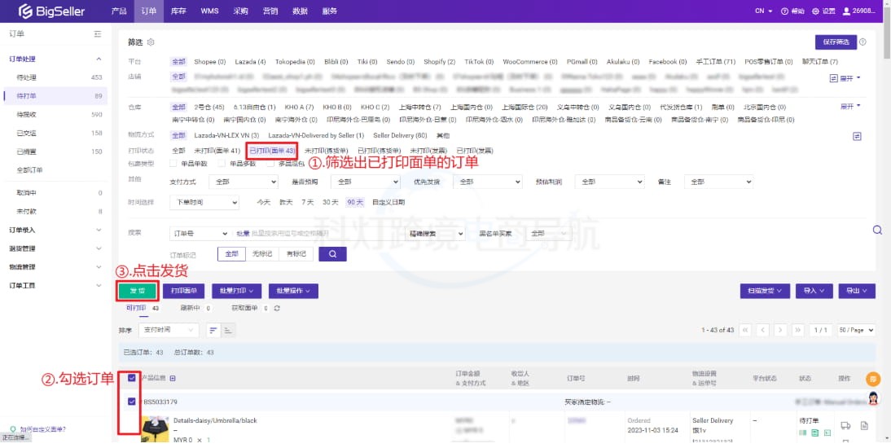Viewport: 891px width, 448px height.
Task: Filter platform by Lazada (4)
Action: [x=250, y=62]
